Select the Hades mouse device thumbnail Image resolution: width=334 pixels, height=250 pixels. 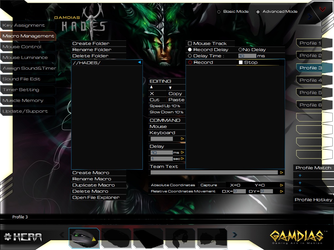point(84,238)
